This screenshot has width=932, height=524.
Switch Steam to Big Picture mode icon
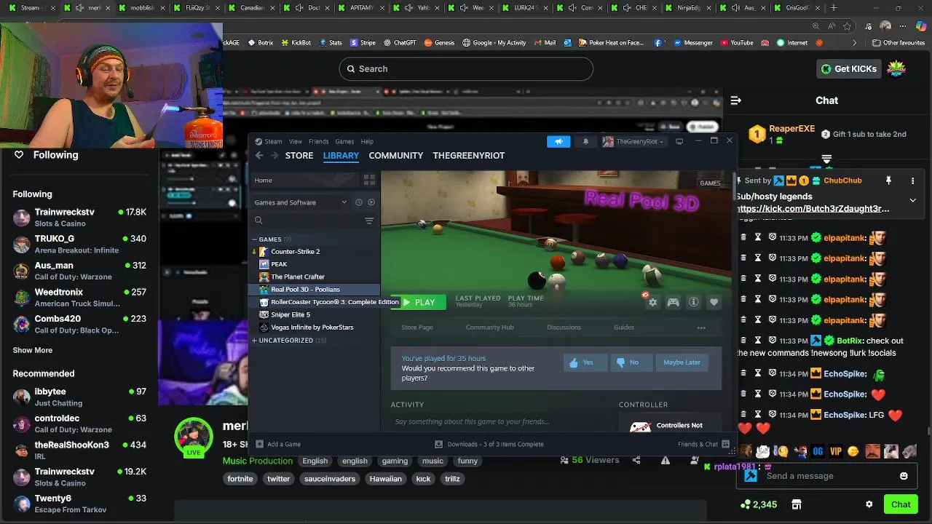tap(679, 141)
